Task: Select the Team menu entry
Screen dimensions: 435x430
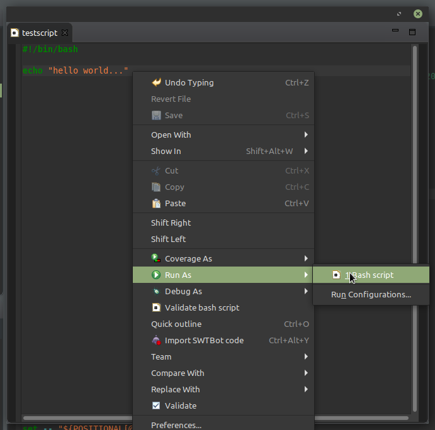Action: coord(223,356)
